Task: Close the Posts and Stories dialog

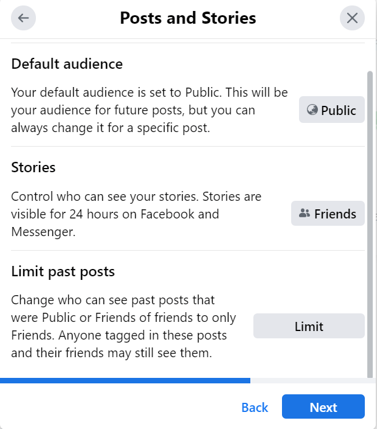Action: tap(352, 18)
